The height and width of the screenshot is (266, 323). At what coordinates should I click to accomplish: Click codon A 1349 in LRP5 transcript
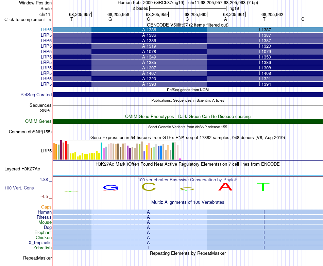click(149, 57)
